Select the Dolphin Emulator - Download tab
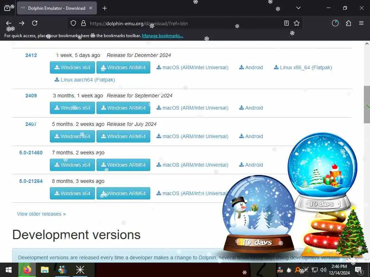Image resolution: width=370 pixels, height=277 pixels. (57, 8)
